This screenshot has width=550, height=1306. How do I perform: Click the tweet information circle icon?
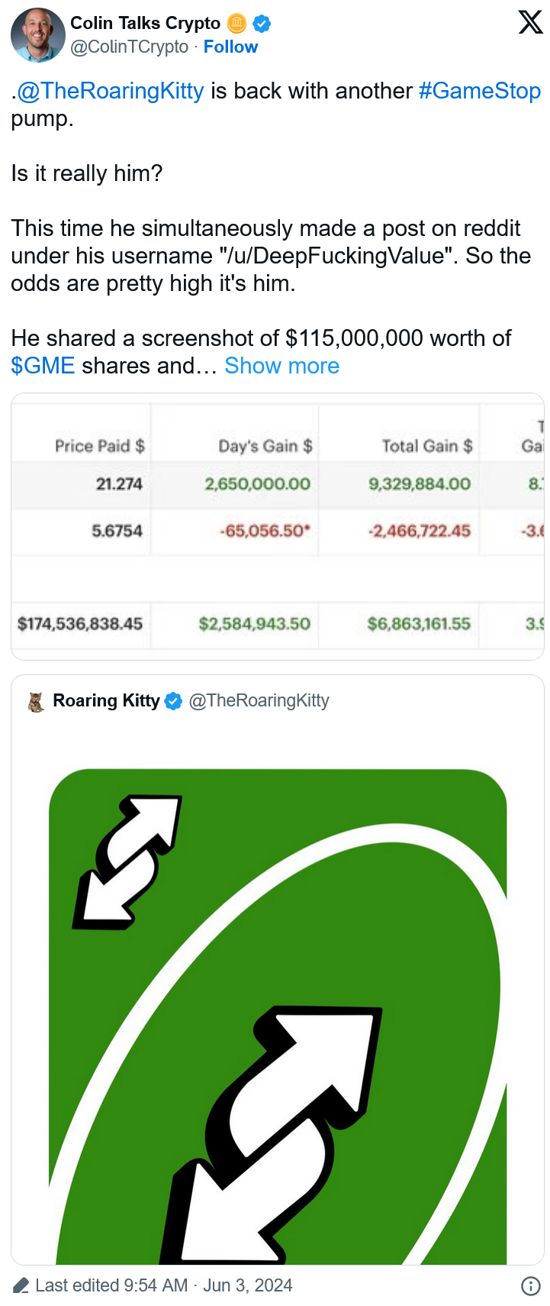tap(531, 1285)
